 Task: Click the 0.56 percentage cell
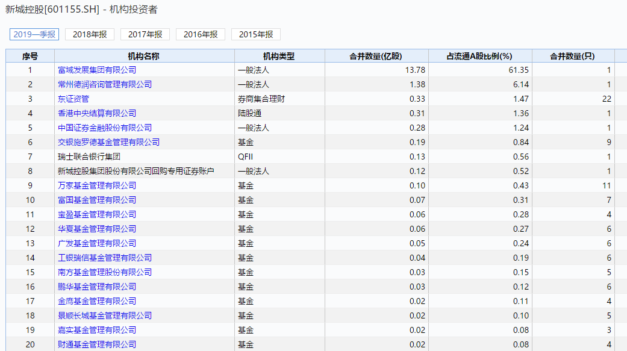point(480,157)
